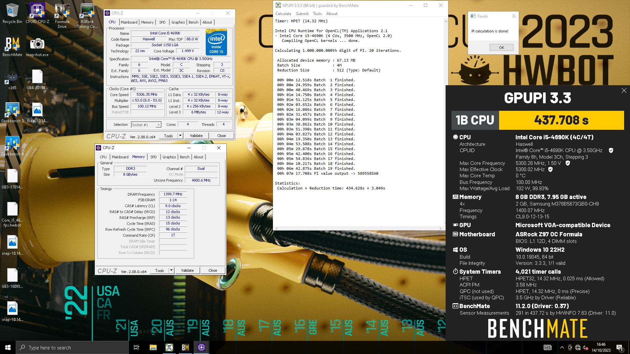Switch to Graphics tab in upper CPU-Z window
630x354 pixels.
pyautogui.click(x=178, y=22)
